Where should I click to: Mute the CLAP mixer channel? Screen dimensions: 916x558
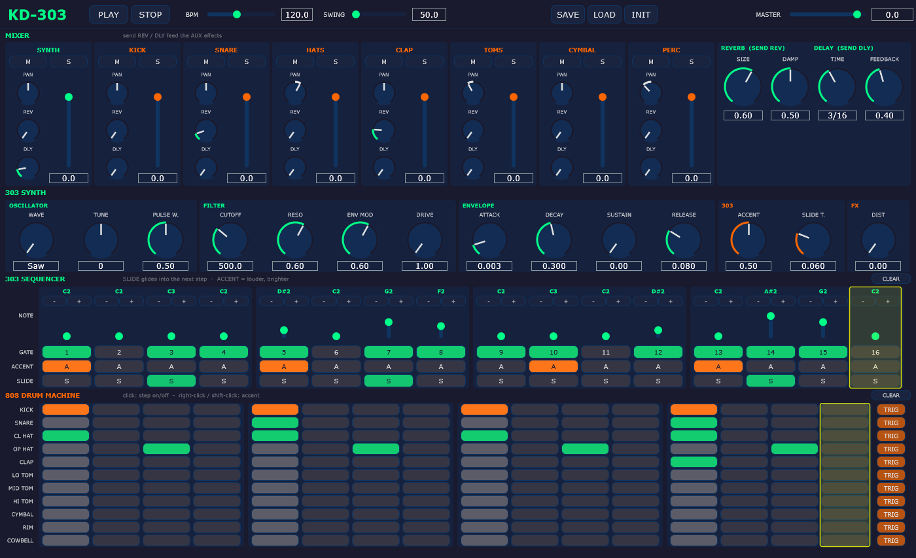[x=384, y=61]
